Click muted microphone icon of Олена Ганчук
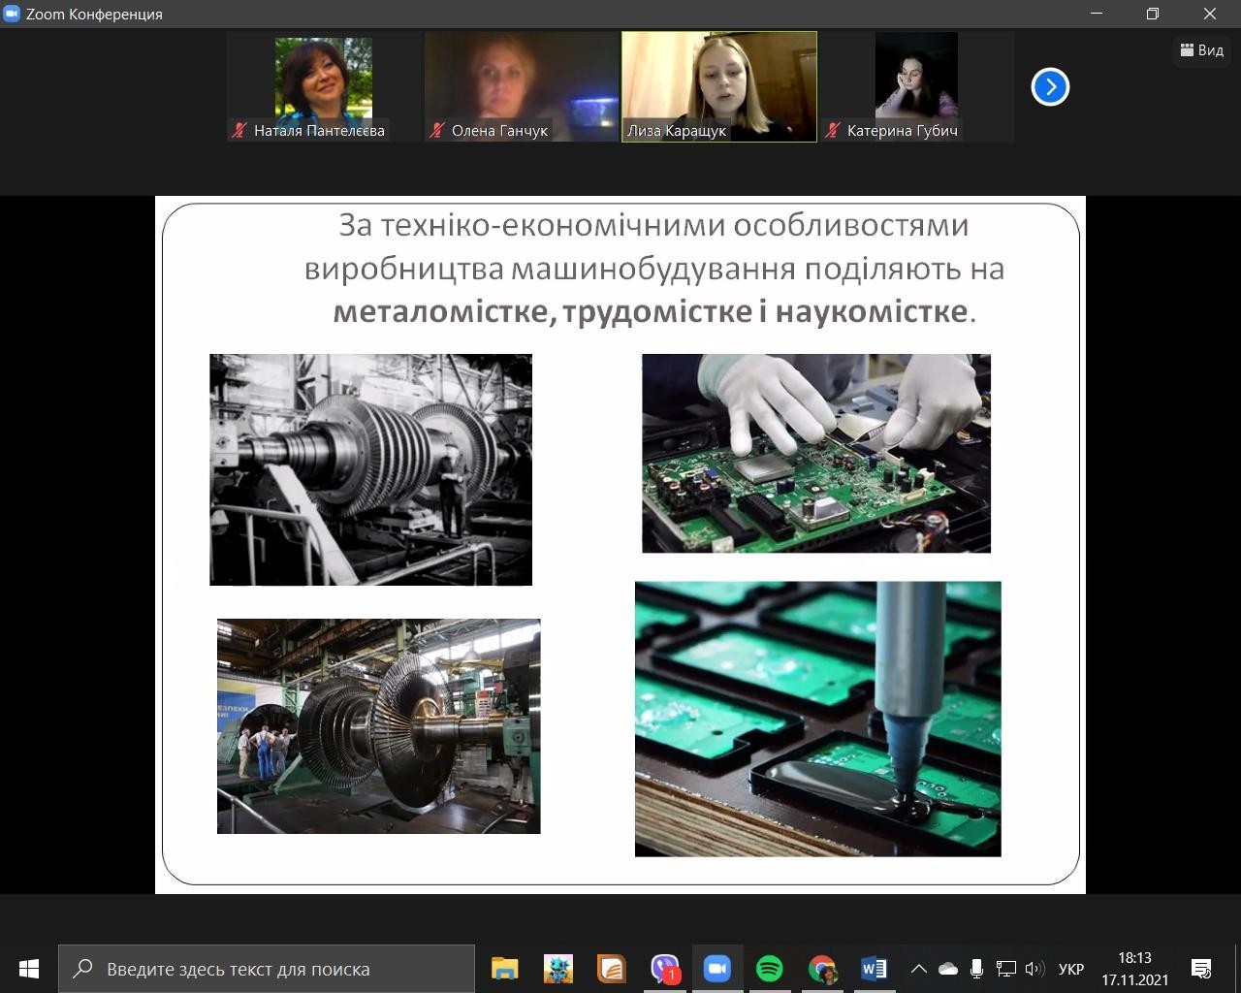 (x=436, y=130)
